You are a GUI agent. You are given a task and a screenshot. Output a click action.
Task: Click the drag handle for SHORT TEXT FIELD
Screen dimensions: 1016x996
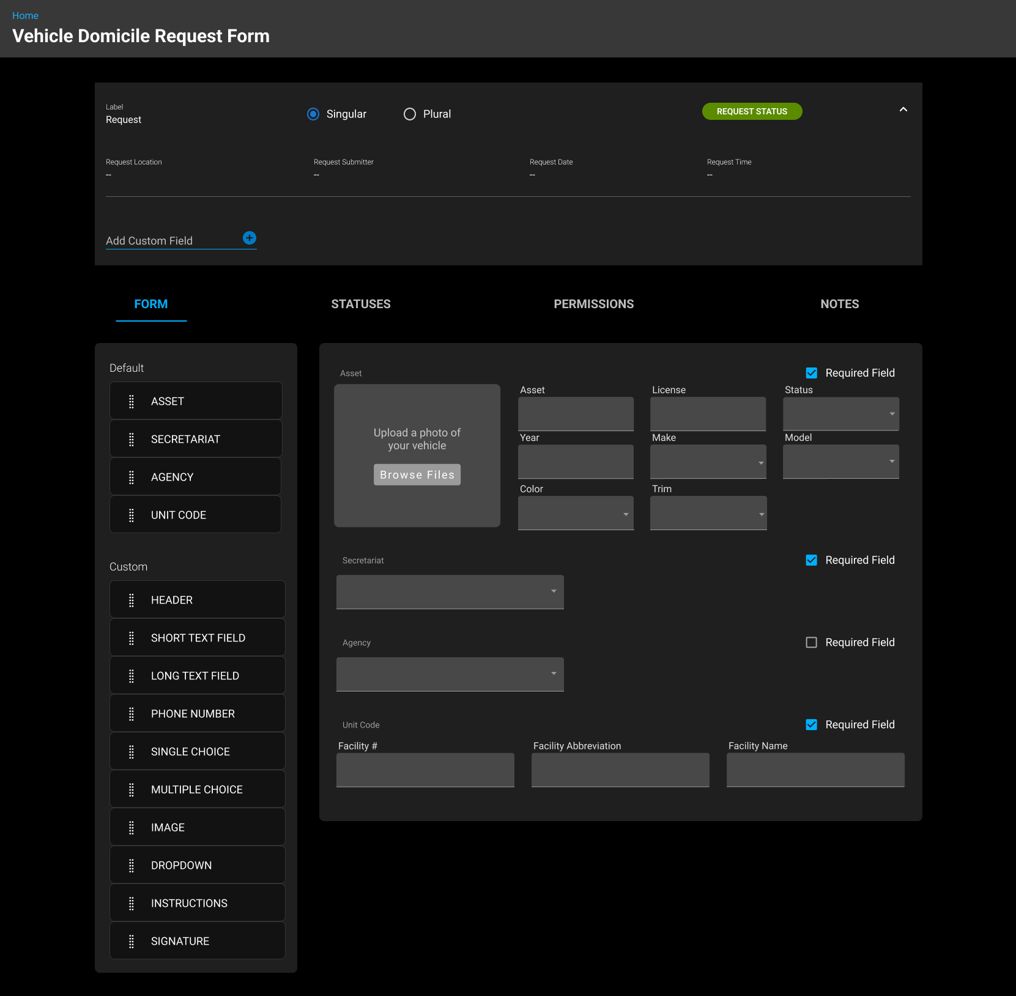[132, 638]
